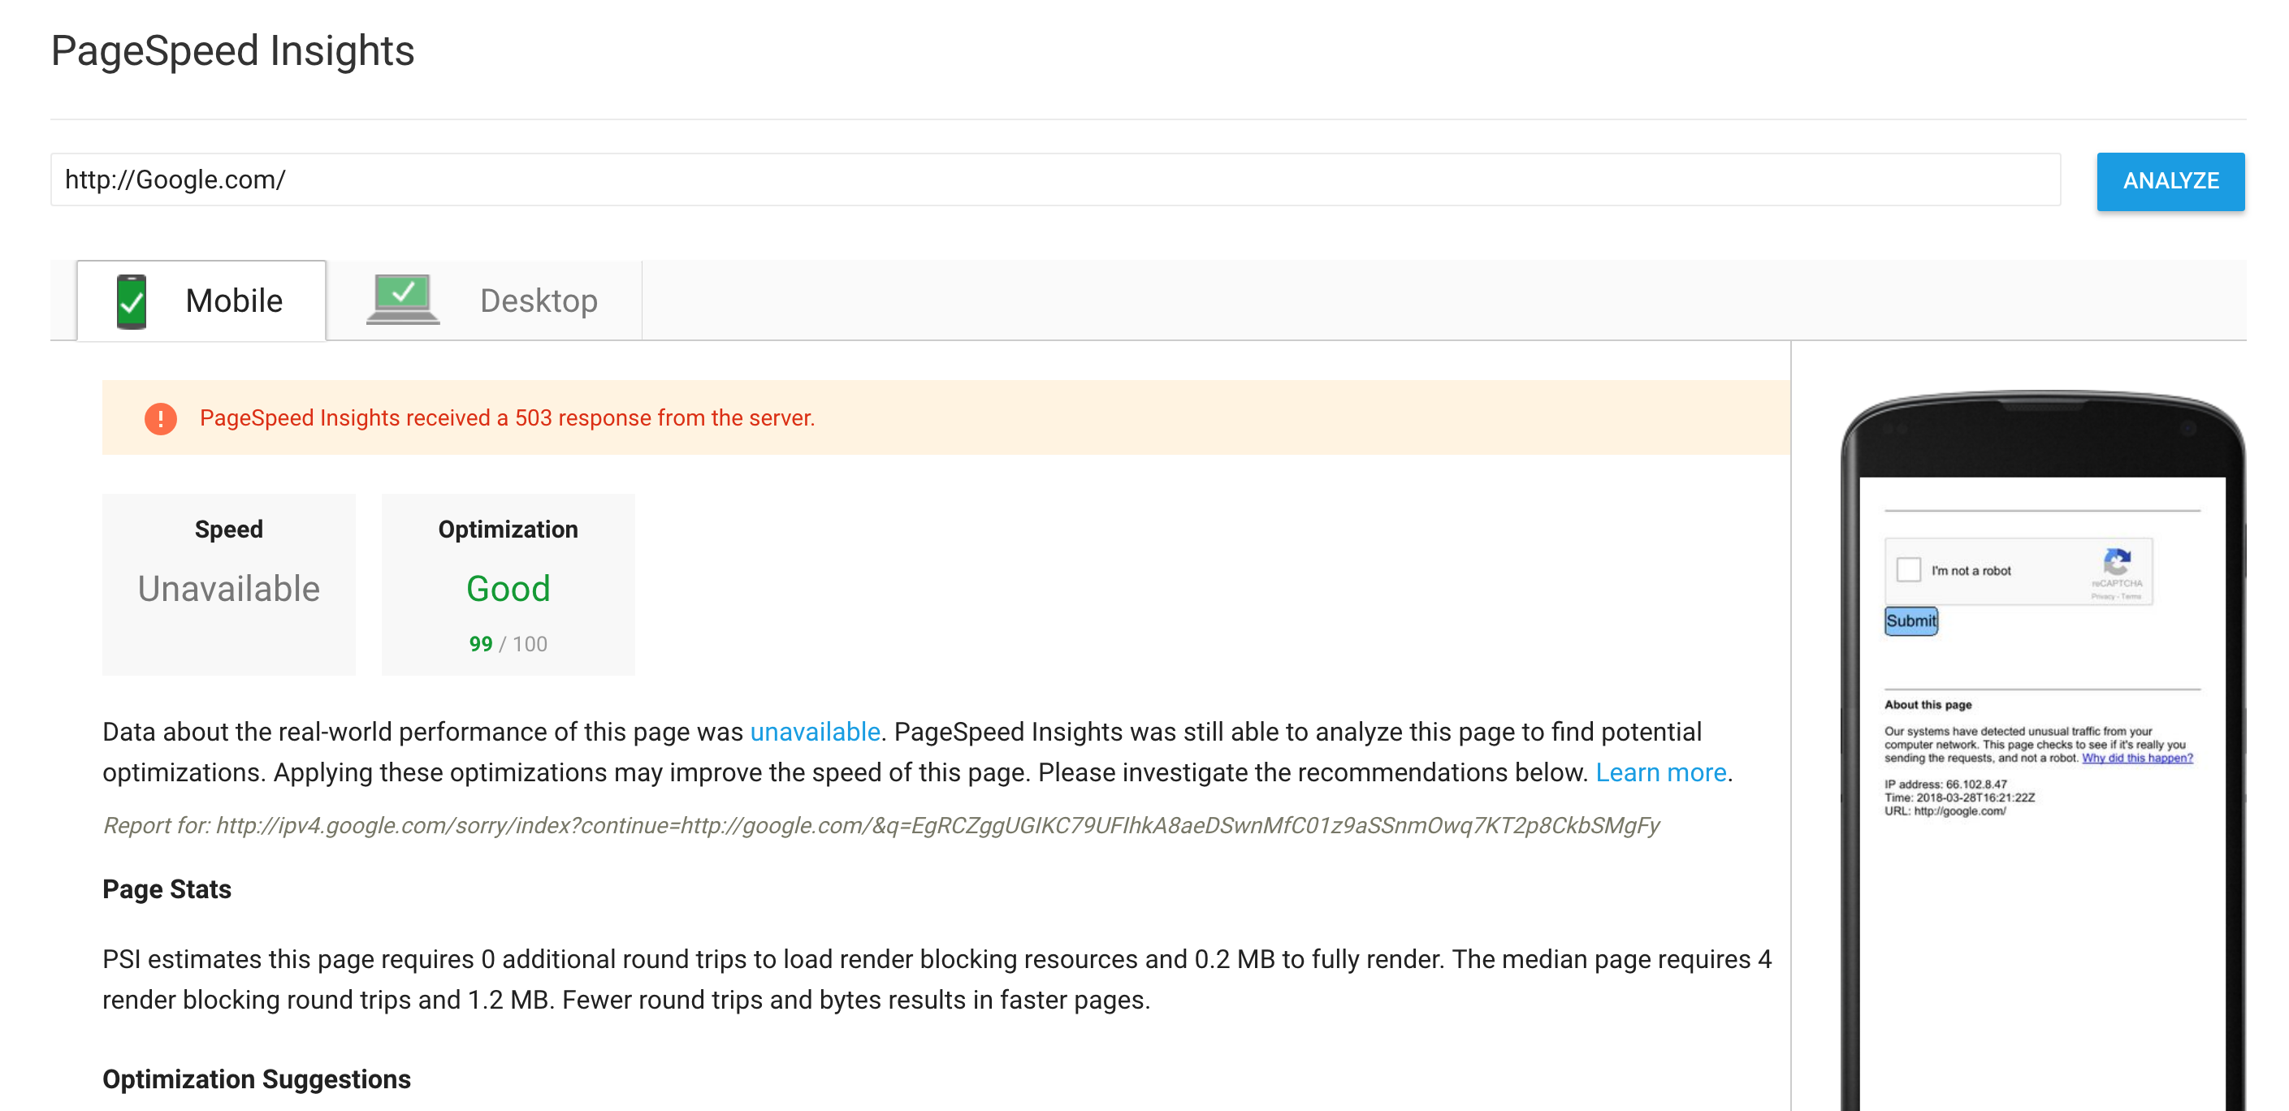Viewport: 2289px width, 1111px height.
Task: Click the red error exclamation icon
Action: [x=161, y=418]
